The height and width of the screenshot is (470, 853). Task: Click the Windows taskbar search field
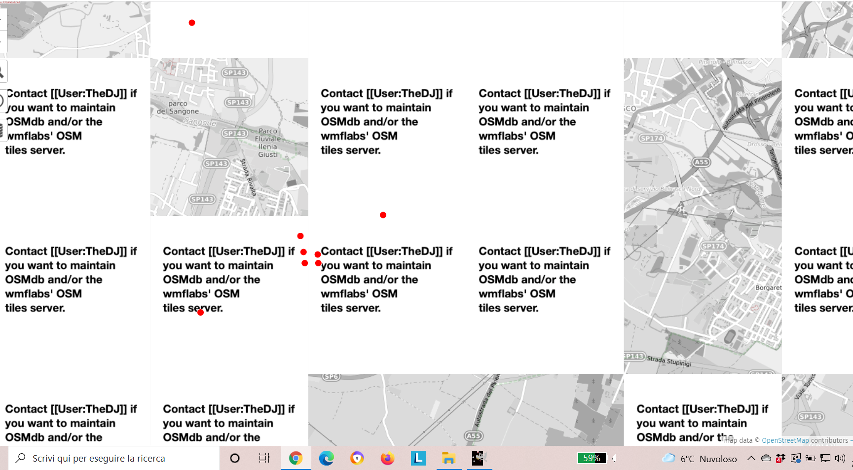pos(114,458)
